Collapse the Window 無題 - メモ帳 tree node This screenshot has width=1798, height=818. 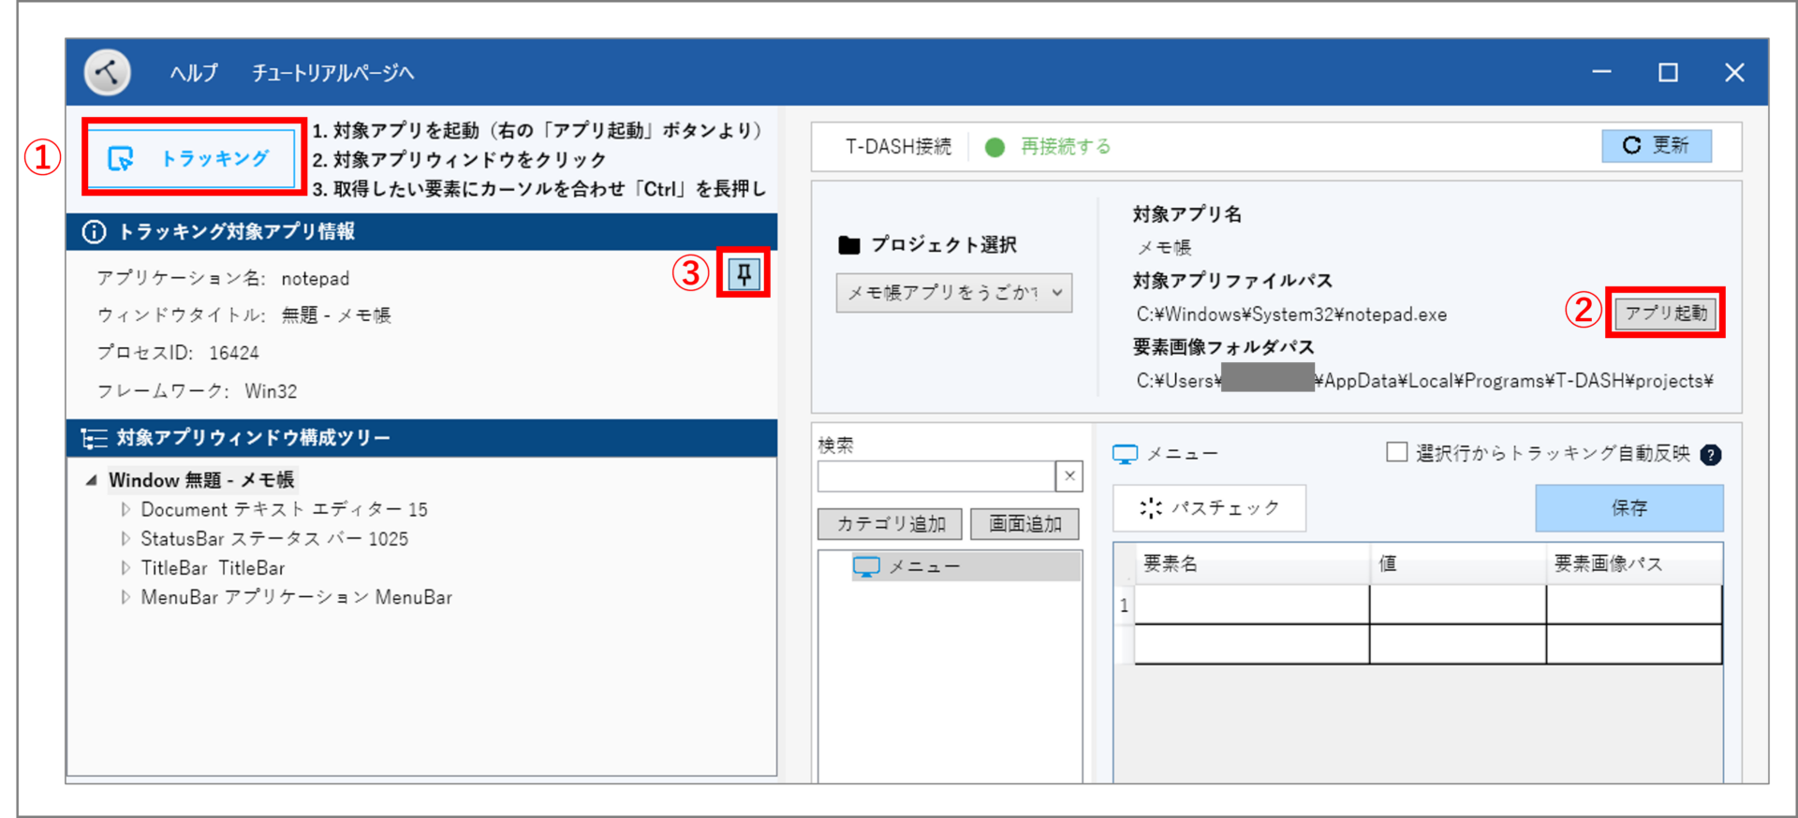[x=92, y=480]
